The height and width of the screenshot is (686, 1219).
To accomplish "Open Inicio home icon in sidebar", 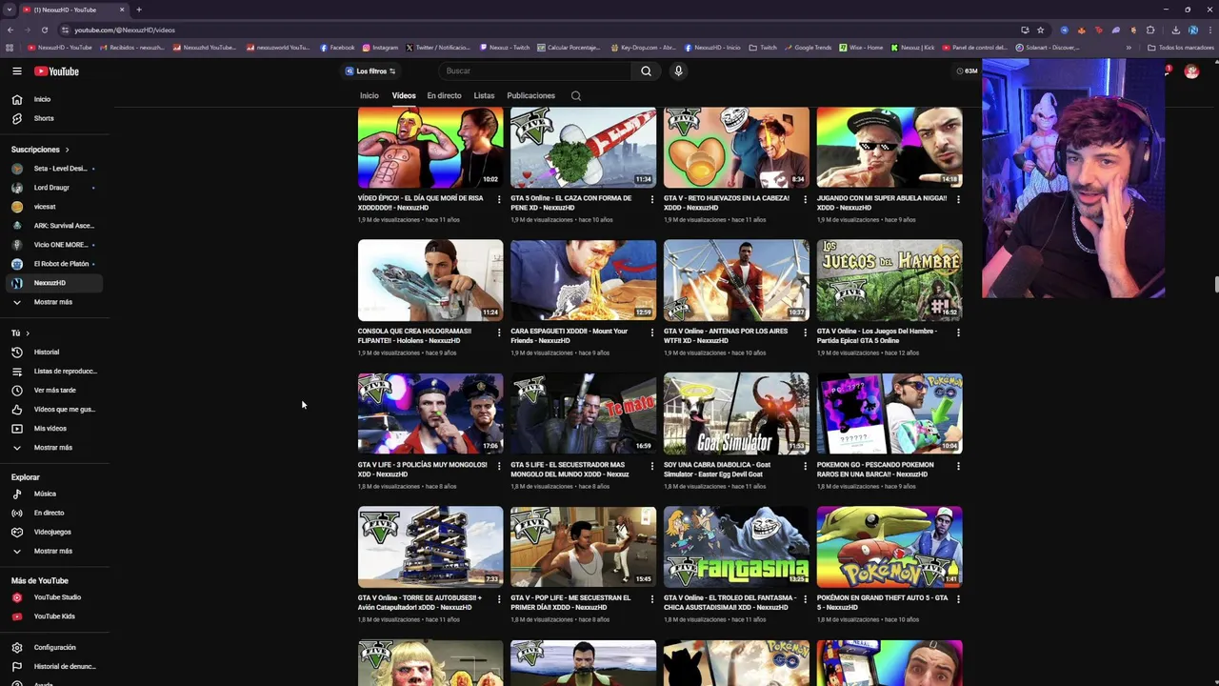I will 16,99.
